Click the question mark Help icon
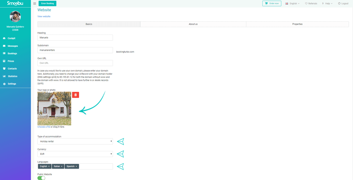 pyautogui.click(x=323, y=4)
